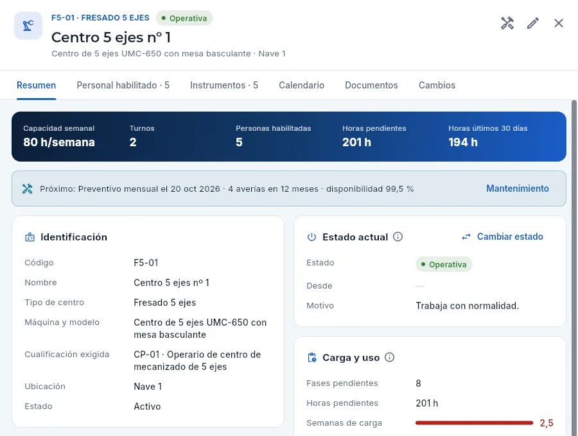The height and width of the screenshot is (436, 578).
Task: Click the Fases pendientes value 8
Action: pos(418,383)
